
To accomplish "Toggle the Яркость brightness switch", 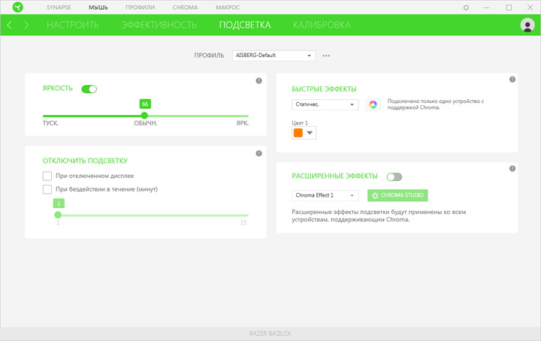I will pos(89,89).
